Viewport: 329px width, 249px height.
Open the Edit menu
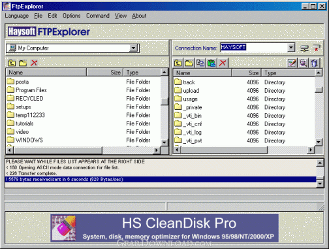coord(52,16)
